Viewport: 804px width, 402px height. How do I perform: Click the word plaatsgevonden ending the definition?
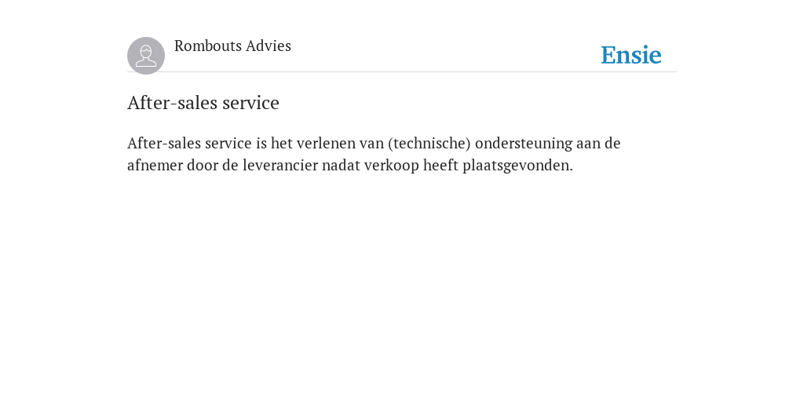point(517,166)
